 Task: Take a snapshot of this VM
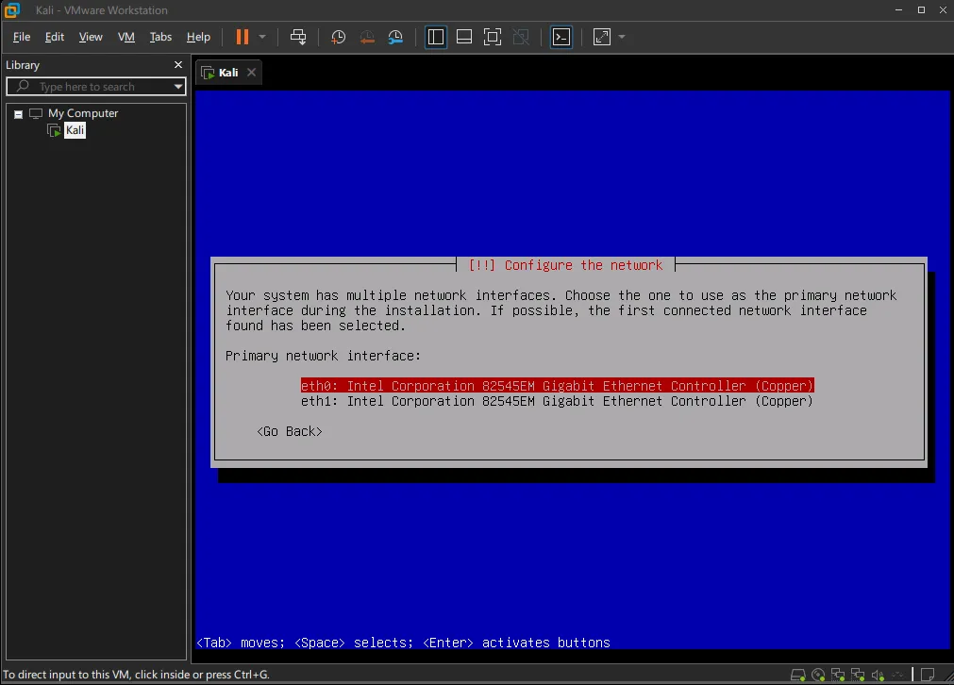tap(338, 37)
